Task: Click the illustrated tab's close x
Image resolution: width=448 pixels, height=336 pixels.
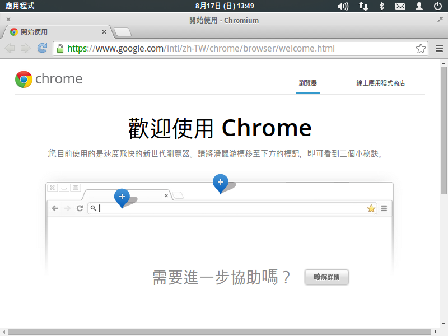Action: tap(166, 195)
